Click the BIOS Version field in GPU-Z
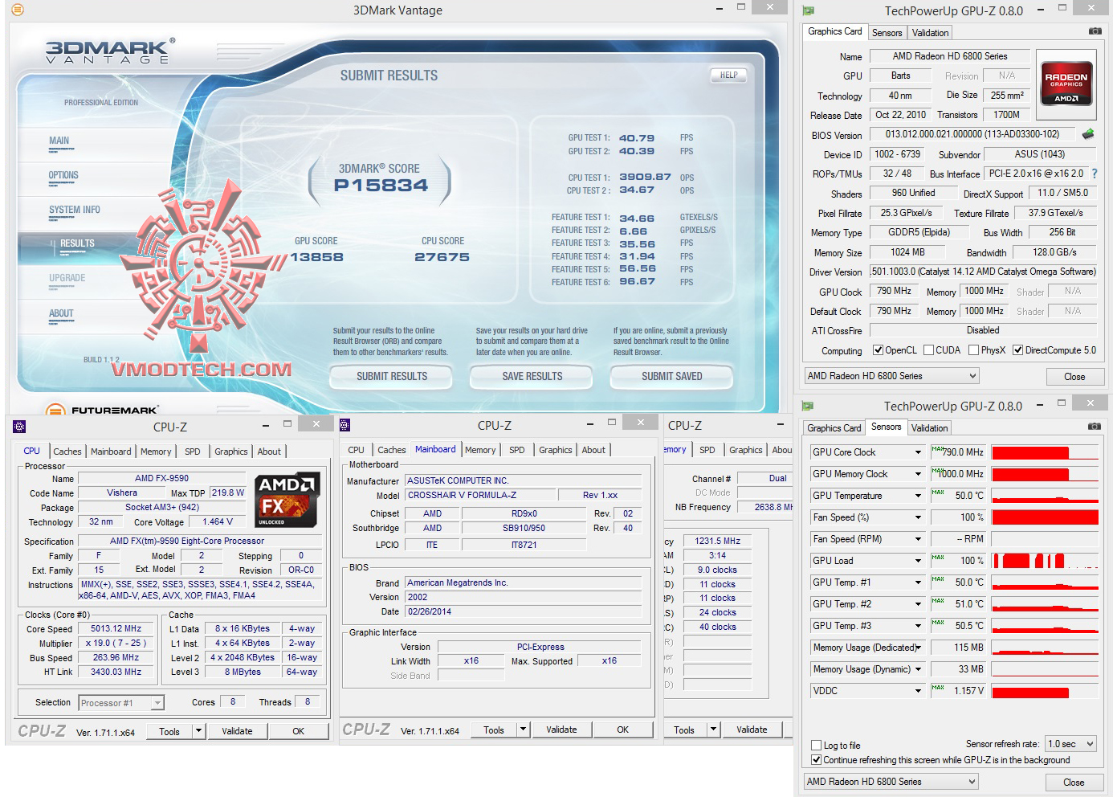The image size is (1113, 797). click(972, 134)
